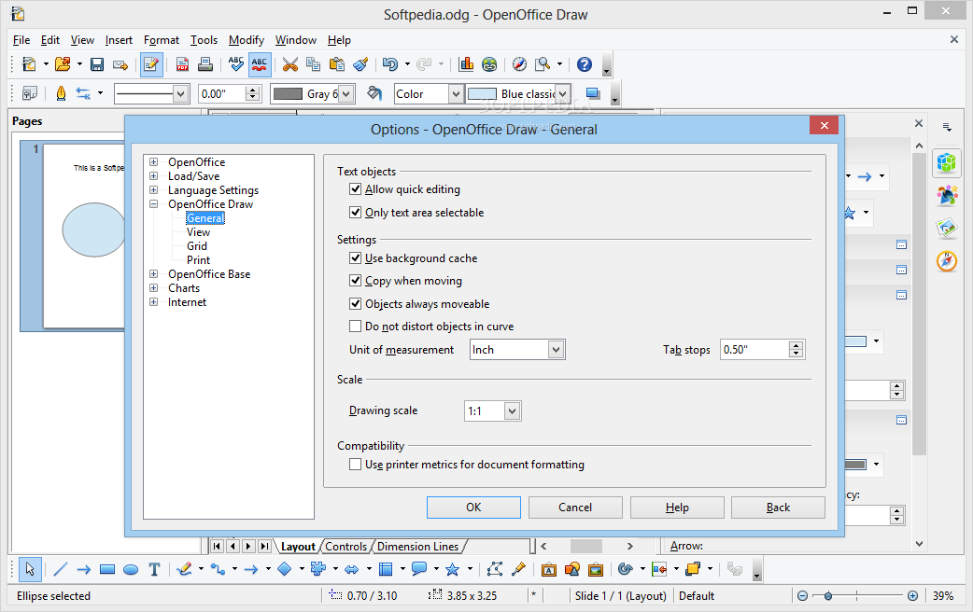
Task: Click the Format Paintbrush icon
Action: (360, 64)
